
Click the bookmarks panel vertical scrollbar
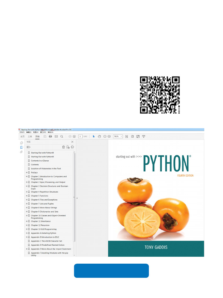point(74,197)
